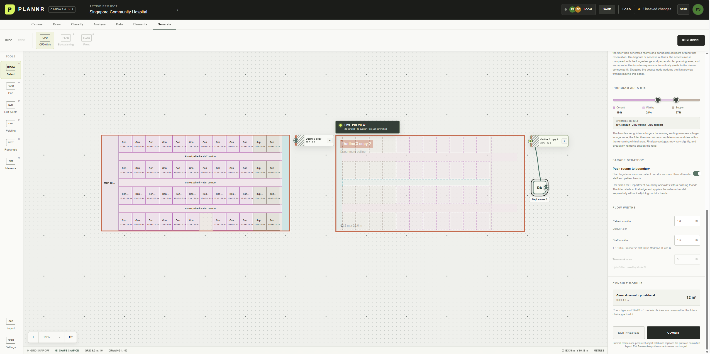710x354 pixels.
Task: Open the top bar GEAR button
Action: point(683,9)
